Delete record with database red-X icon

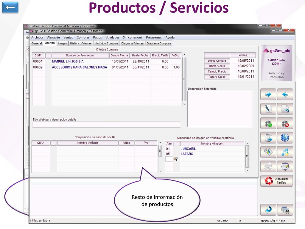point(285,123)
